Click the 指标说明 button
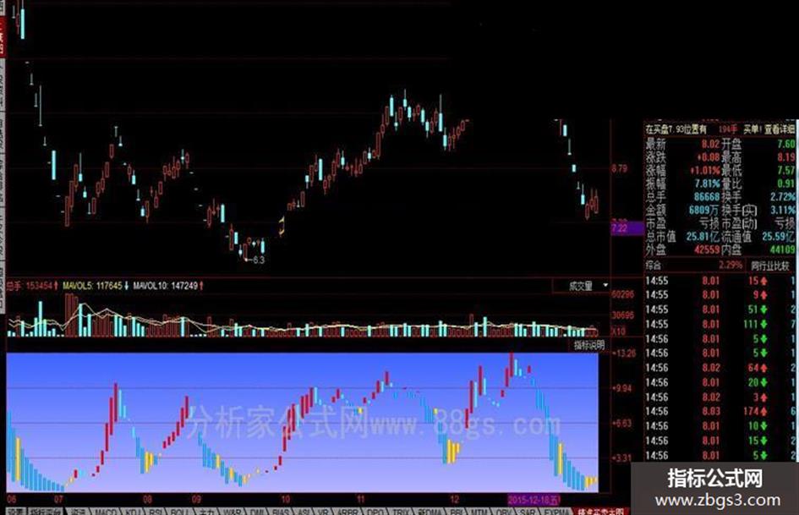 coord(588,345)
